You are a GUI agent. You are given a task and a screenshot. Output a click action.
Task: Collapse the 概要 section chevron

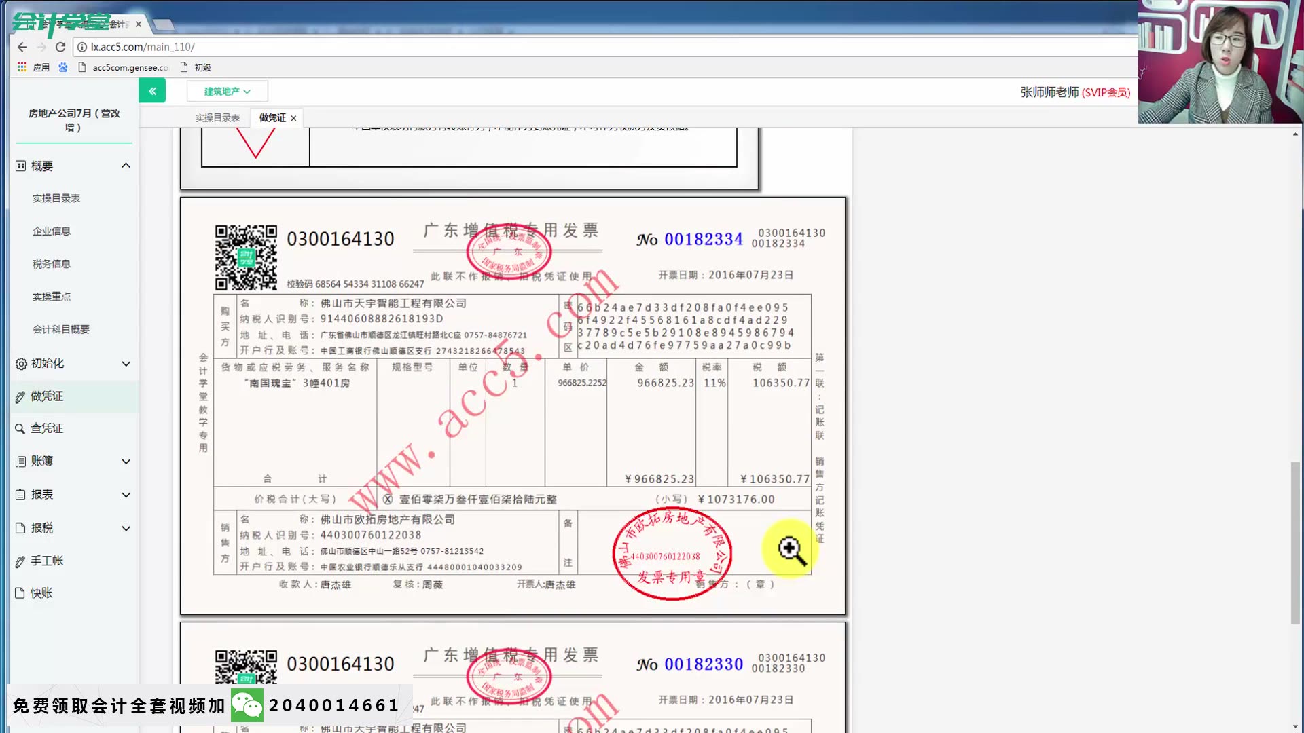click(x=126, y=166)
